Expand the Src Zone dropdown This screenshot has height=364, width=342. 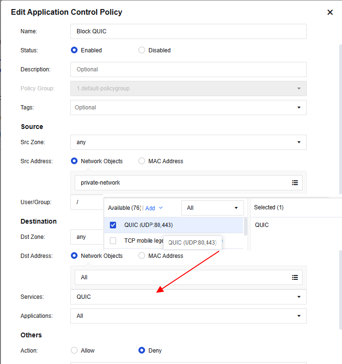tap(299, 142)
